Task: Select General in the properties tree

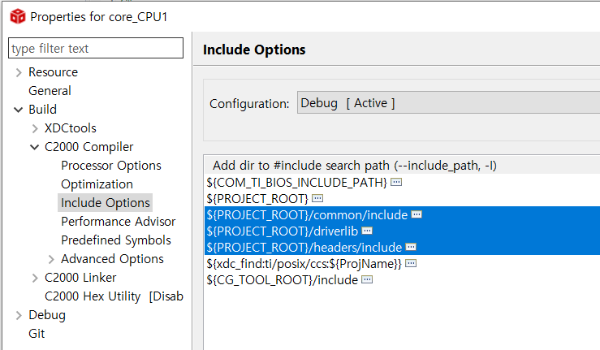Action: click(50, 91)
